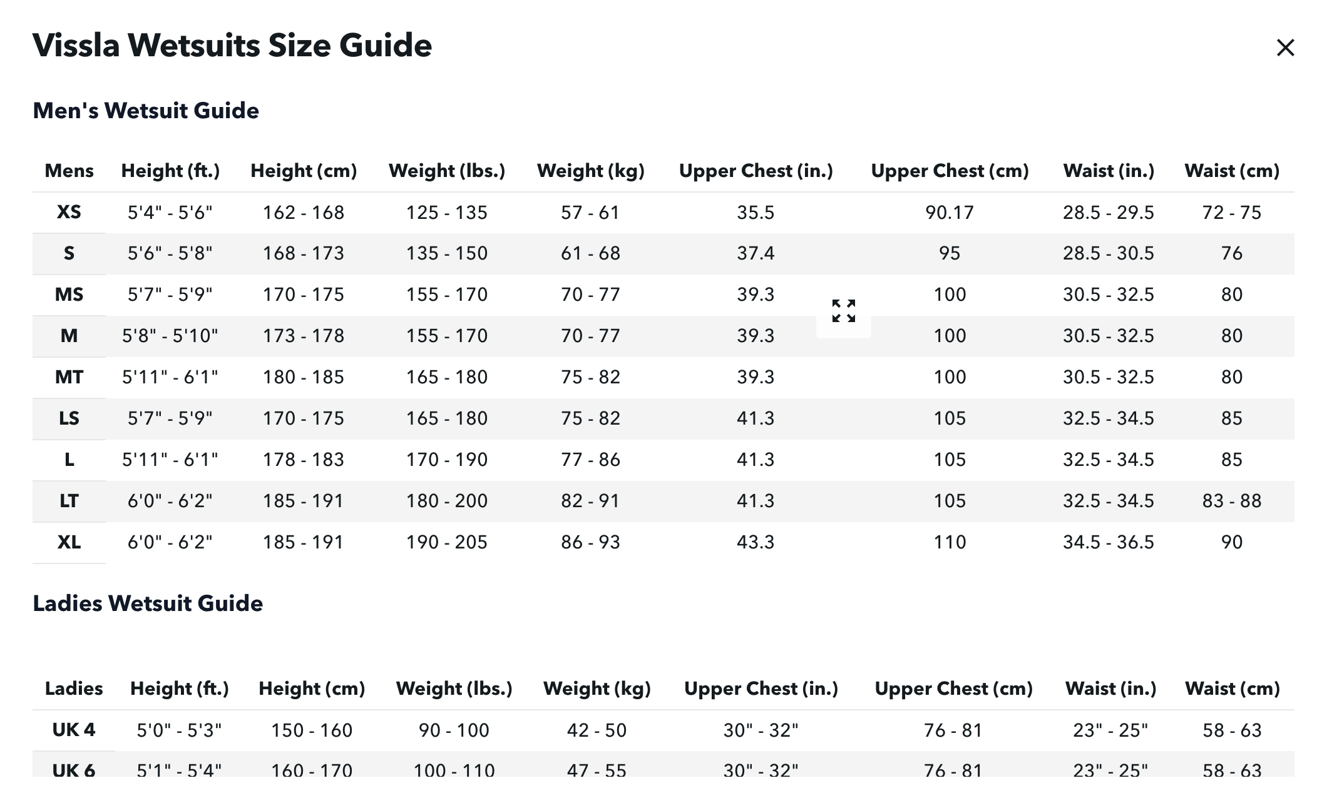
Task: Click the ladies Weight (kg) column header
Action: click(597, 689)
